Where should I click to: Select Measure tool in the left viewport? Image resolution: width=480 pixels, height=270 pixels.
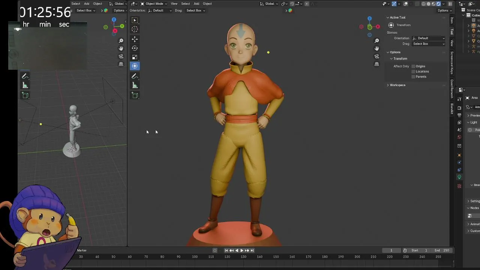(25, 85)
